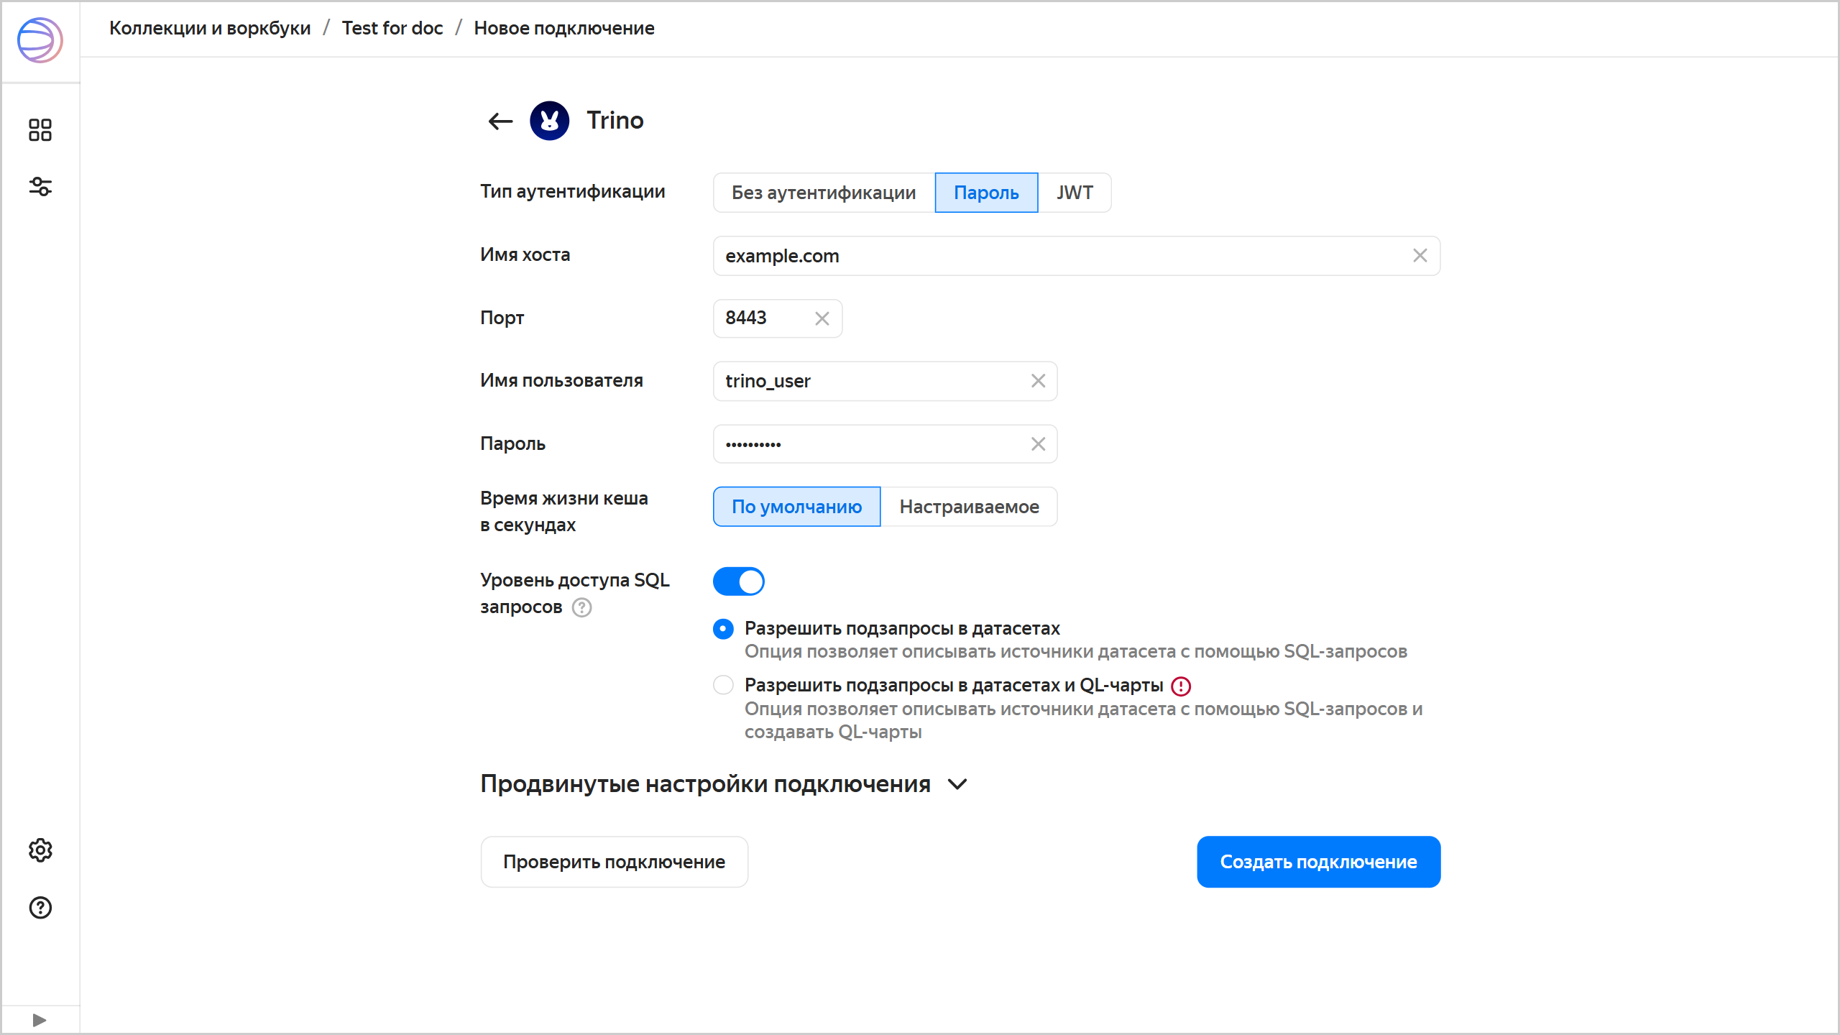Viewport: 1840px width, 1035px height.
Task: Select subqueries in datasets and QL-charts radio
Action: pyautogui.click(x=723, y=685)
